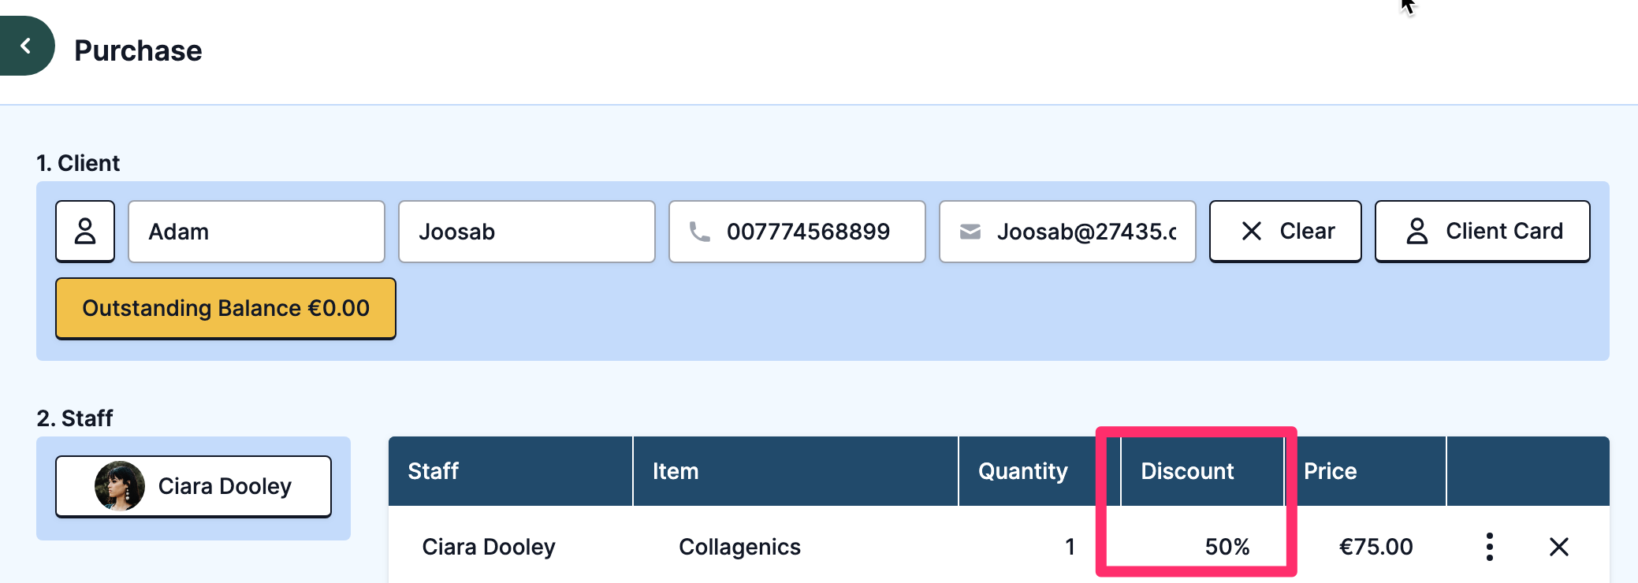The image size is (1638, 583).
Task: Click the client profile person icon
Action: [85, 232]
